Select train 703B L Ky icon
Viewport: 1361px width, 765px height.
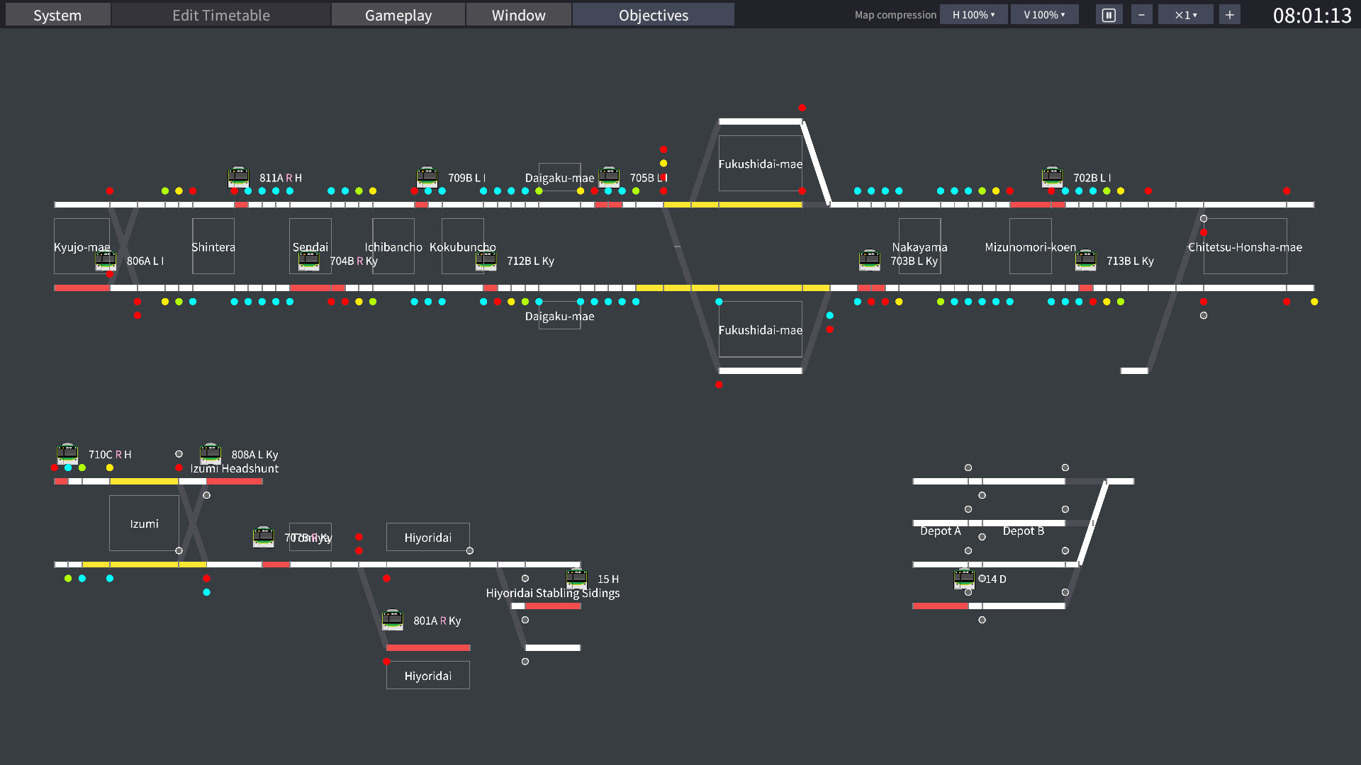869,261
